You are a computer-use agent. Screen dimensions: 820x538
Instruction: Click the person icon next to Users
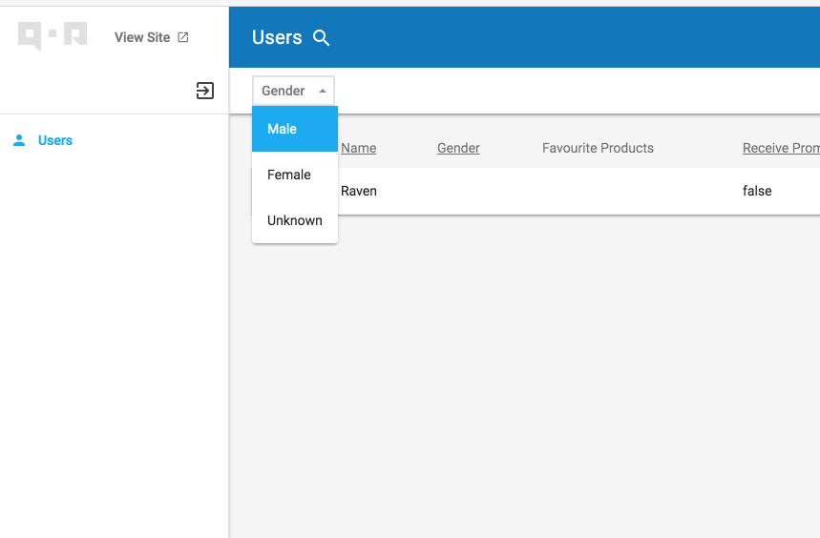click(x=19, y=140)
